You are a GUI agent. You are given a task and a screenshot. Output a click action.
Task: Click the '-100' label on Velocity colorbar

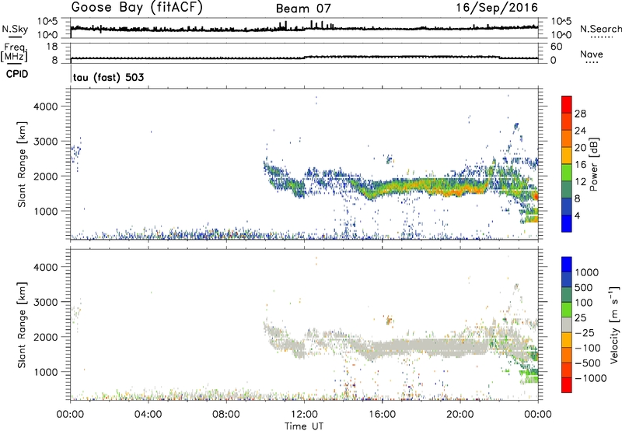[x=587, y=348]
